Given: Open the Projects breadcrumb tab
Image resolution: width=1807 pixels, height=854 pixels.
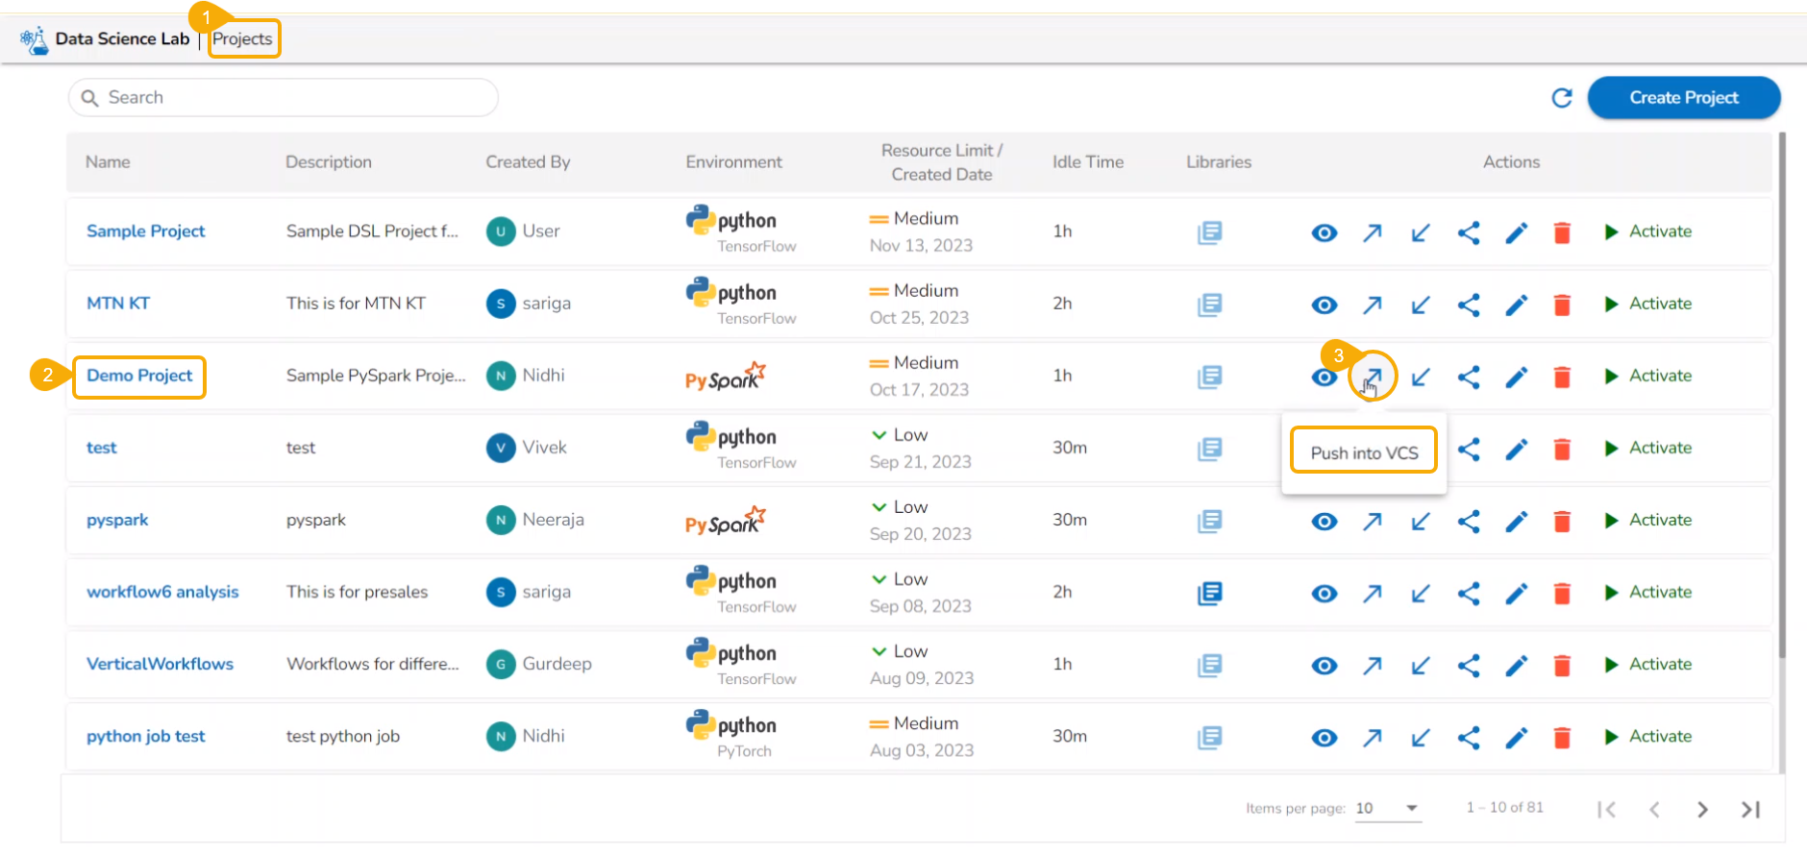Looking at the screenshot, I should 242,38.
